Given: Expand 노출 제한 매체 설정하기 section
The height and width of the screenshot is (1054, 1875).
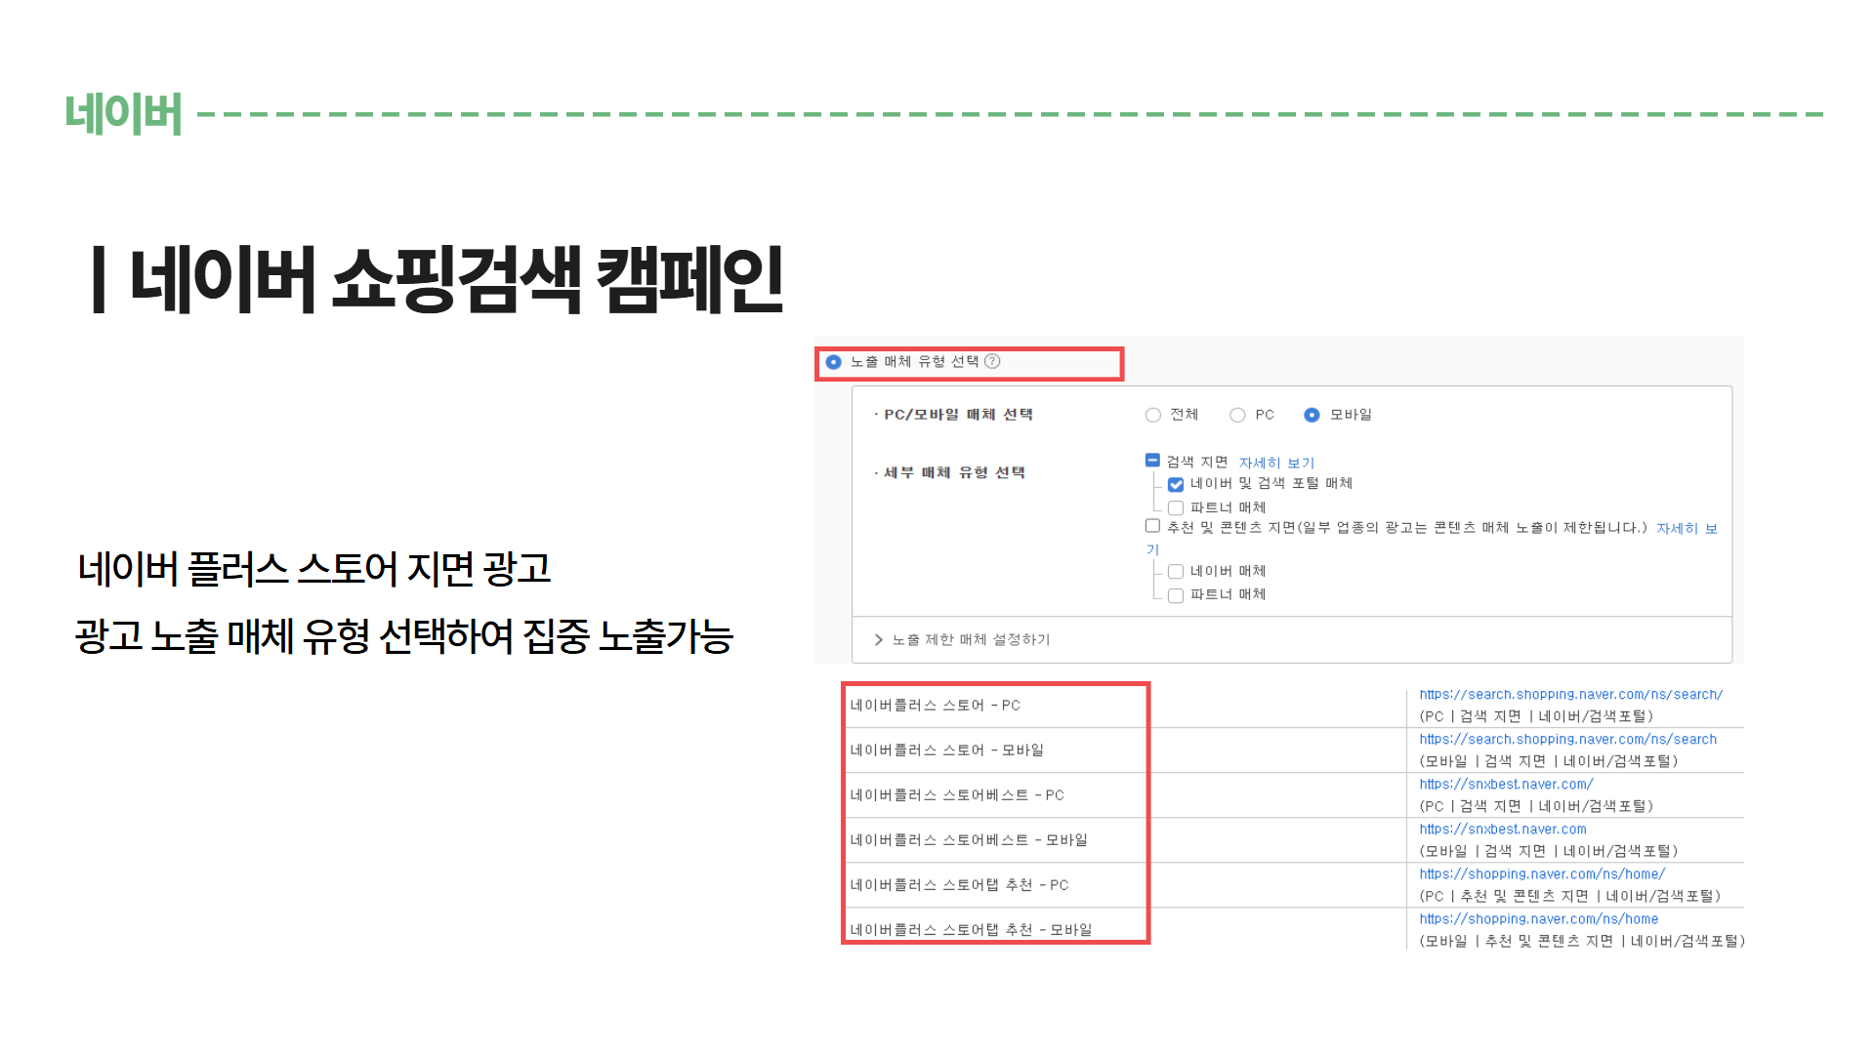Looking at the screenshot, I should [970, 640].
